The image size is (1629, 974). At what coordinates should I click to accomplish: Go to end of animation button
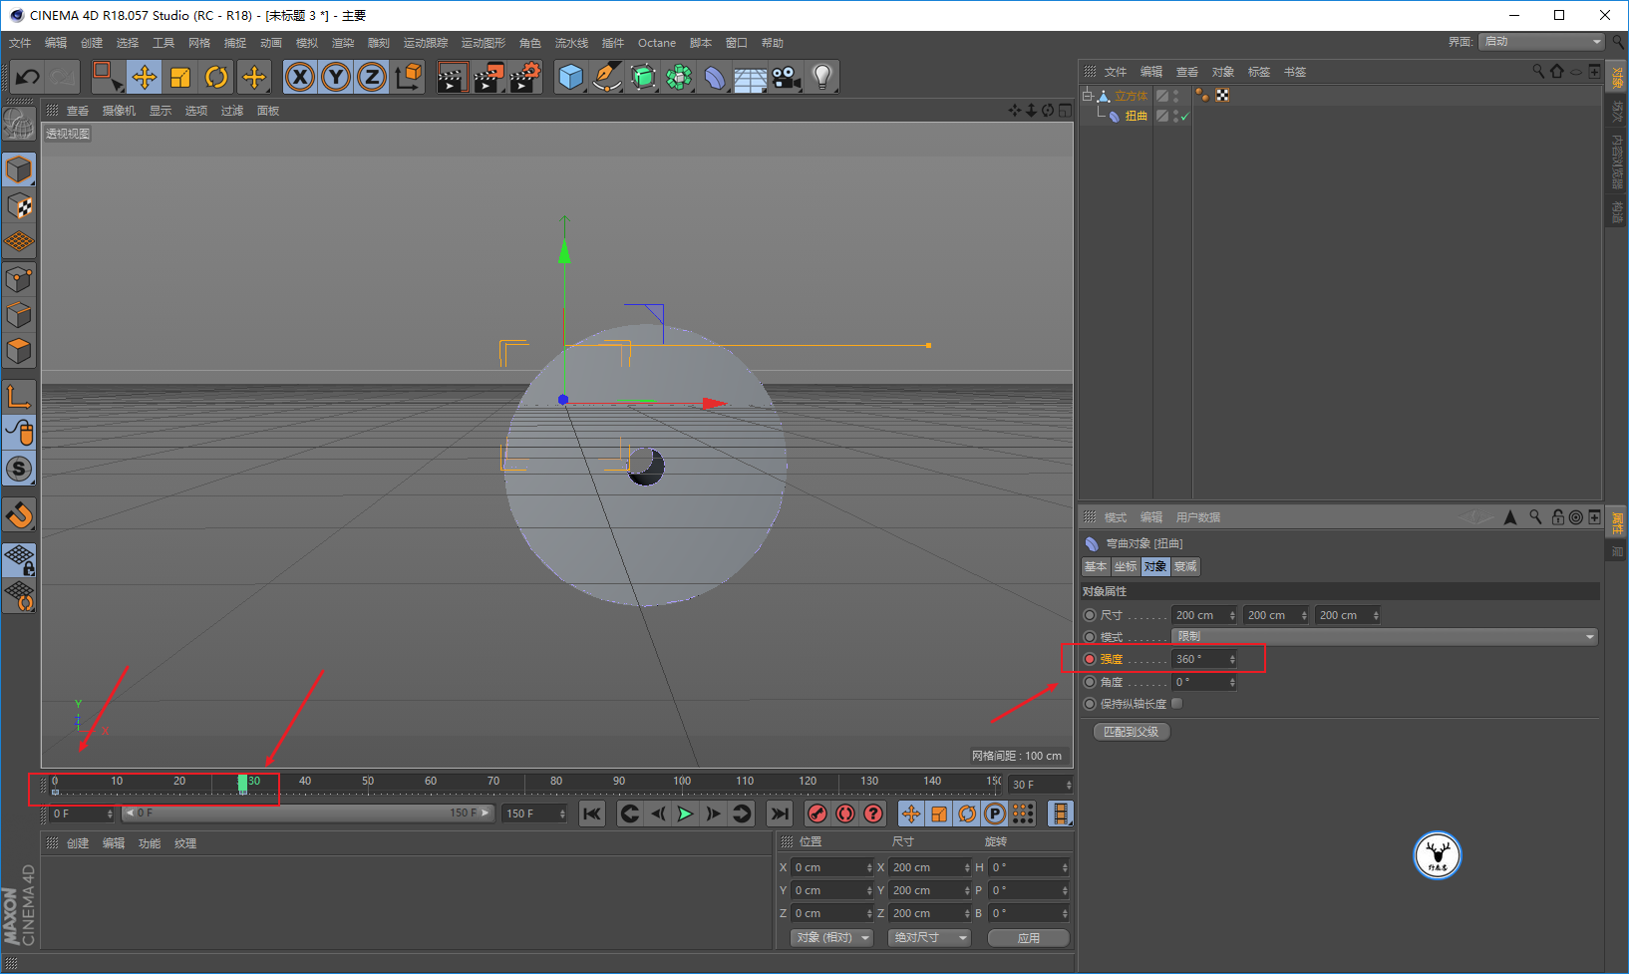780,813
